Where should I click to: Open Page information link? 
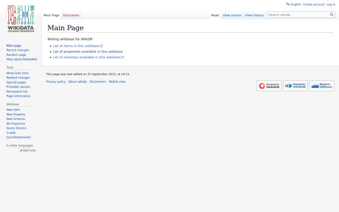point(19,96)
